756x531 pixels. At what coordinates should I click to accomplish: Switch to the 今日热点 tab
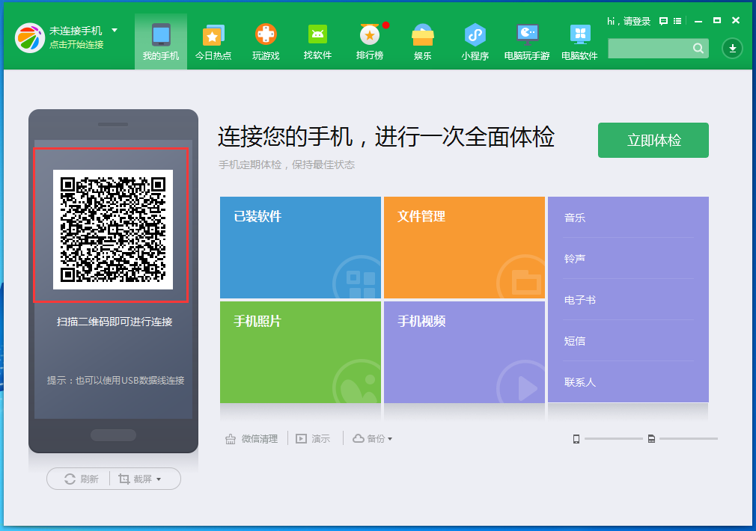pos(213,41)
